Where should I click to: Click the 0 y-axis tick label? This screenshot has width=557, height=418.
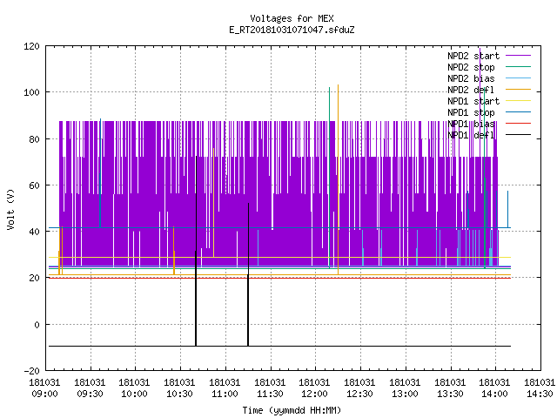(37, 325)
